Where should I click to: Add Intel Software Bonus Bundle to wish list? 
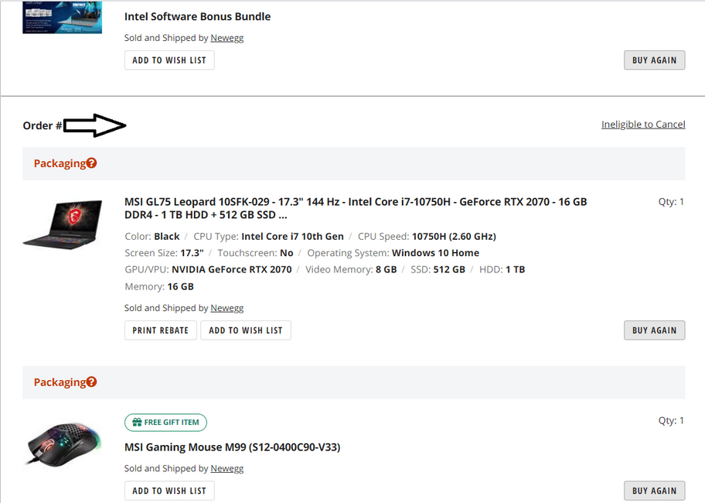[169, 60]
